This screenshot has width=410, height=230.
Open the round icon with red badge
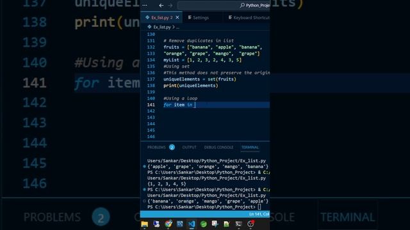[250, 224]
